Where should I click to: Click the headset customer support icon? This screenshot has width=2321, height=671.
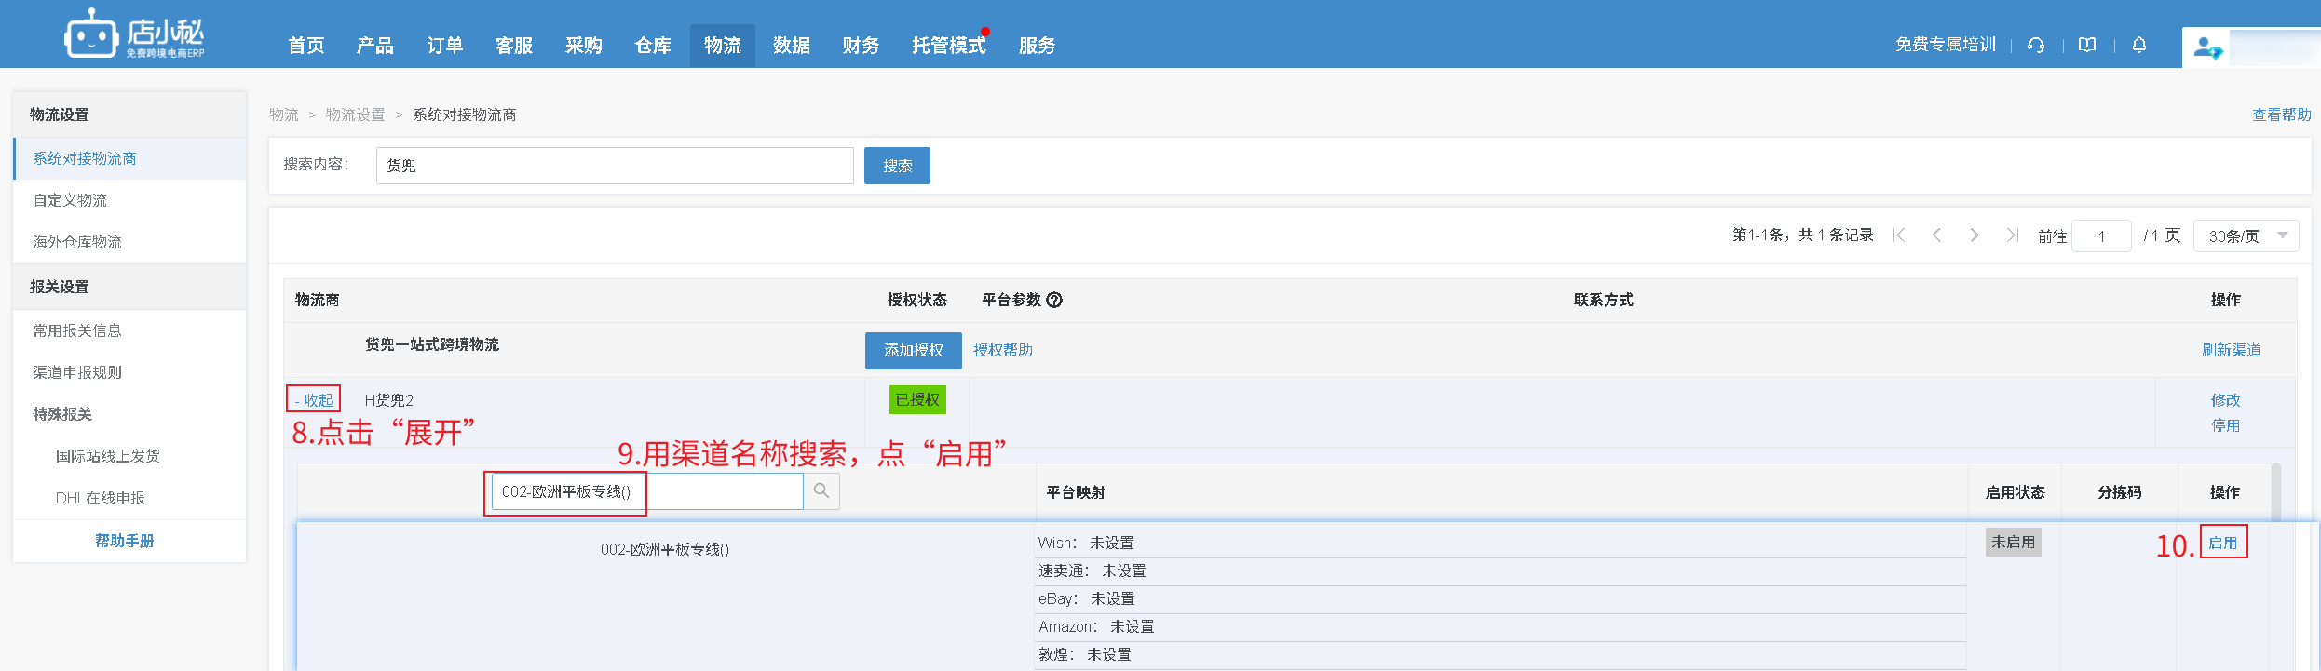point(2036,45)
